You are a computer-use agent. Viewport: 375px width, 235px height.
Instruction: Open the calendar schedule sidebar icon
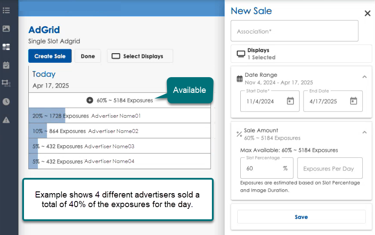click(6, 65)
